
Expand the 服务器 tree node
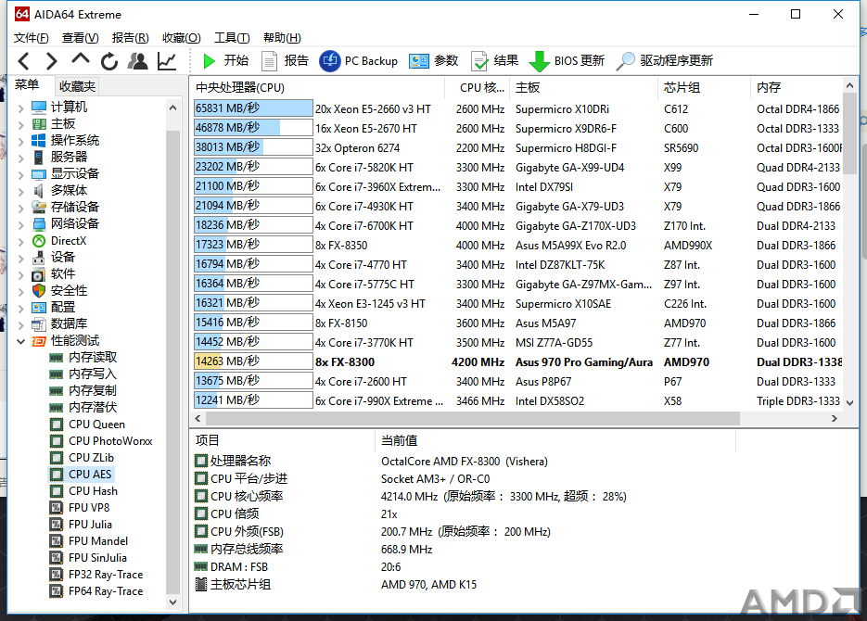(20, 158)
